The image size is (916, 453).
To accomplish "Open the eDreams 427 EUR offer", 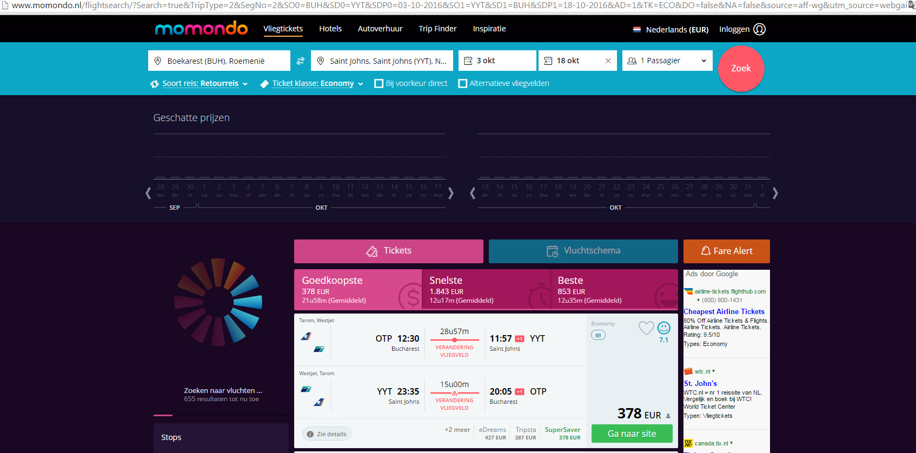I will pyautogui.click(x=493, y=434).
